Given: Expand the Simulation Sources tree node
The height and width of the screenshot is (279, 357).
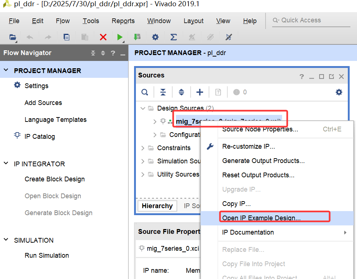Looking at the screenshot, I should point(143,162).
